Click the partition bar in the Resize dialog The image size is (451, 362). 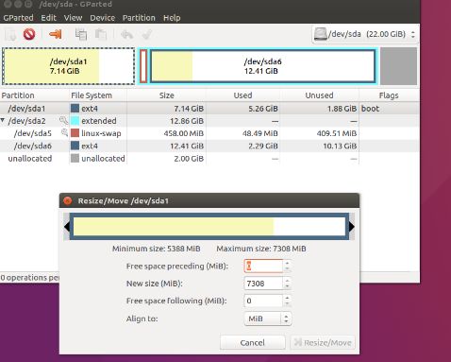209,227
